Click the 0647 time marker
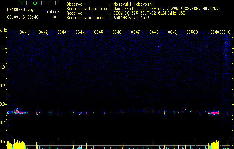 point(135,32)
